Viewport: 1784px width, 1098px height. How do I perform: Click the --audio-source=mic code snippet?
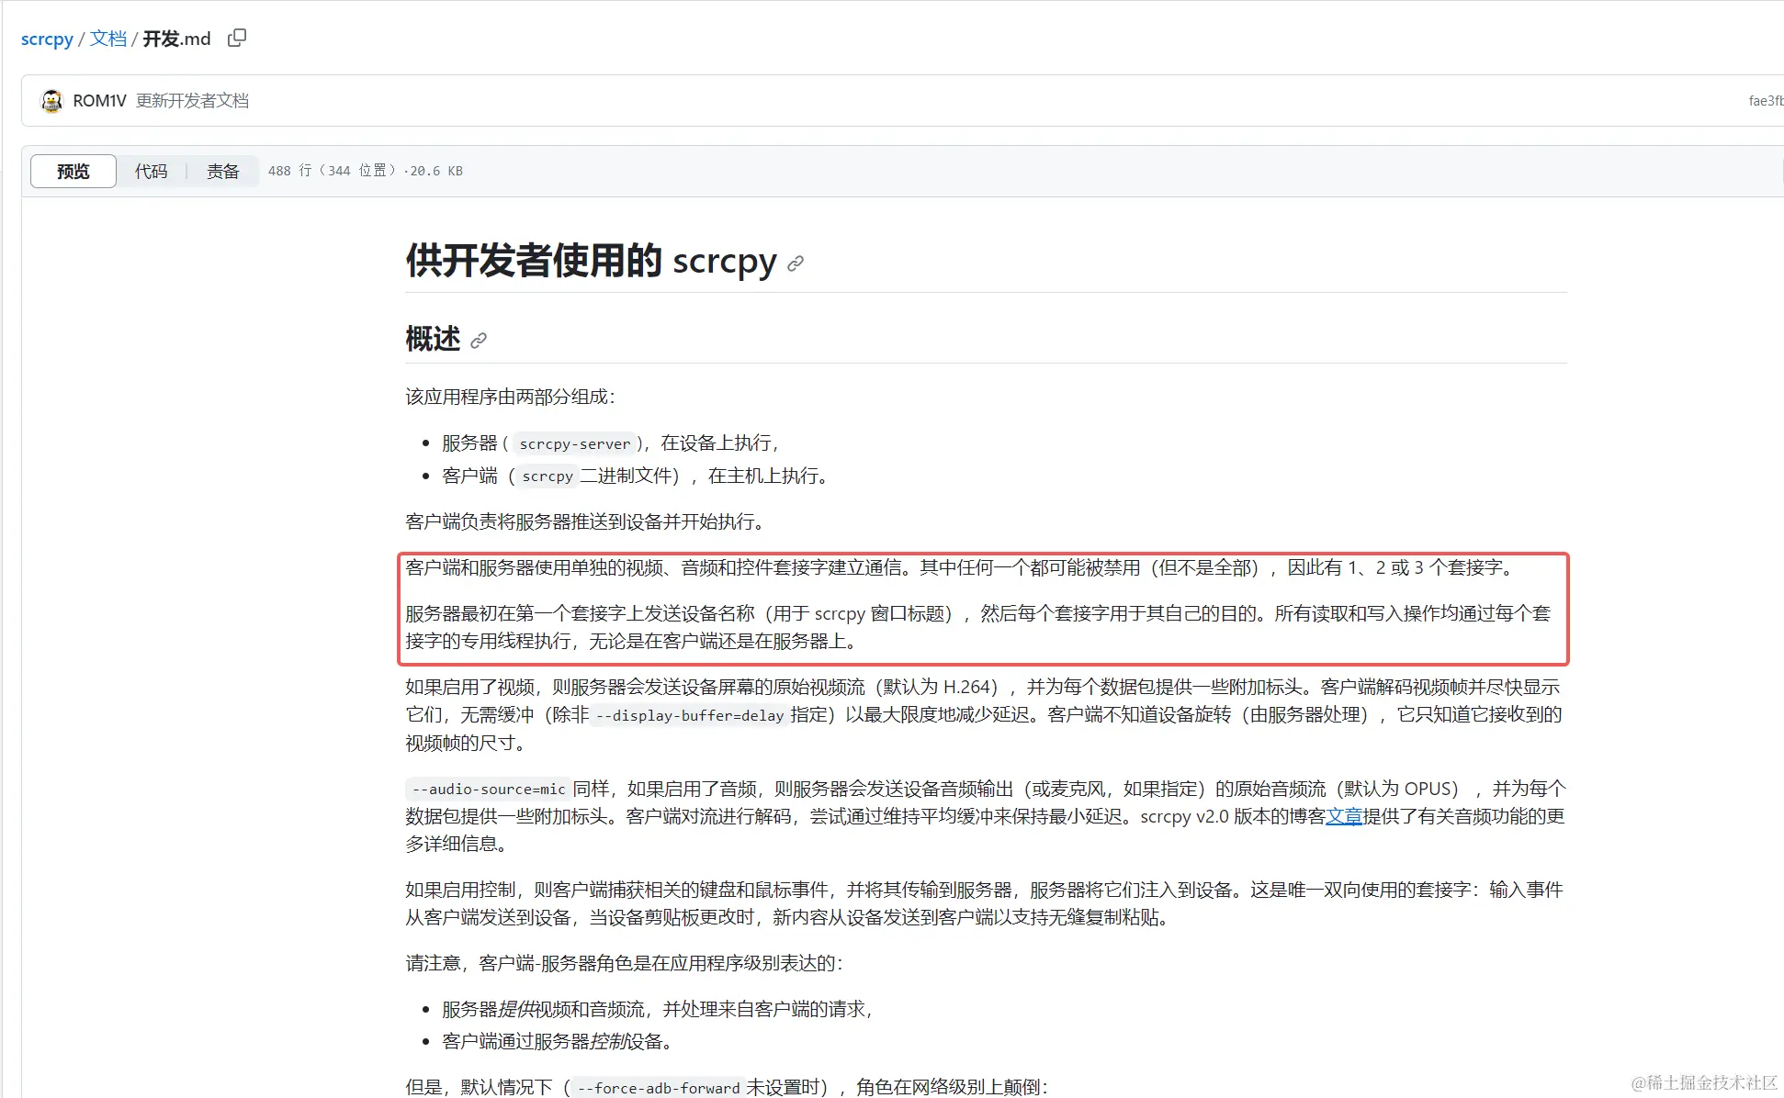coord(488,789)
